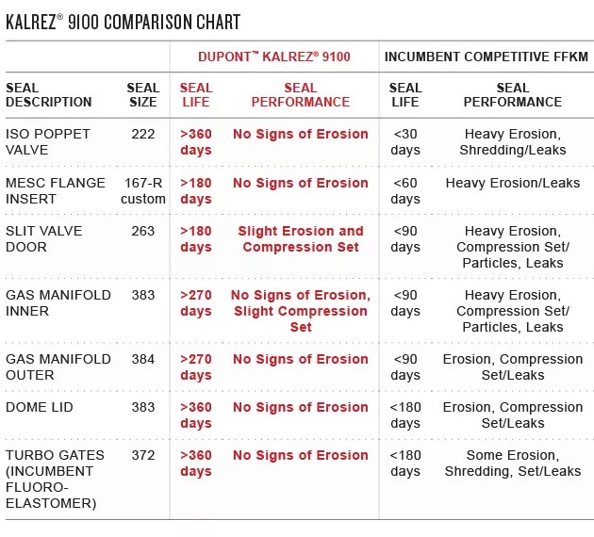Click the Kalrez 9100 Comparison Chart title
This screenshot has height=537, width=594.
[x=124, y=22]
